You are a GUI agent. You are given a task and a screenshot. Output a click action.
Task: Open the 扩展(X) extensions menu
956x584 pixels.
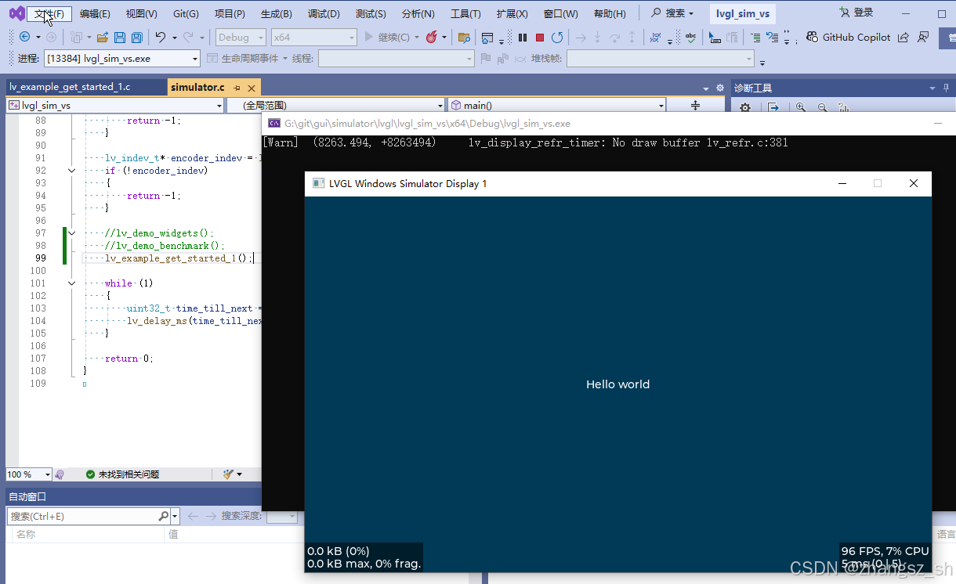(x=512, y=13)
